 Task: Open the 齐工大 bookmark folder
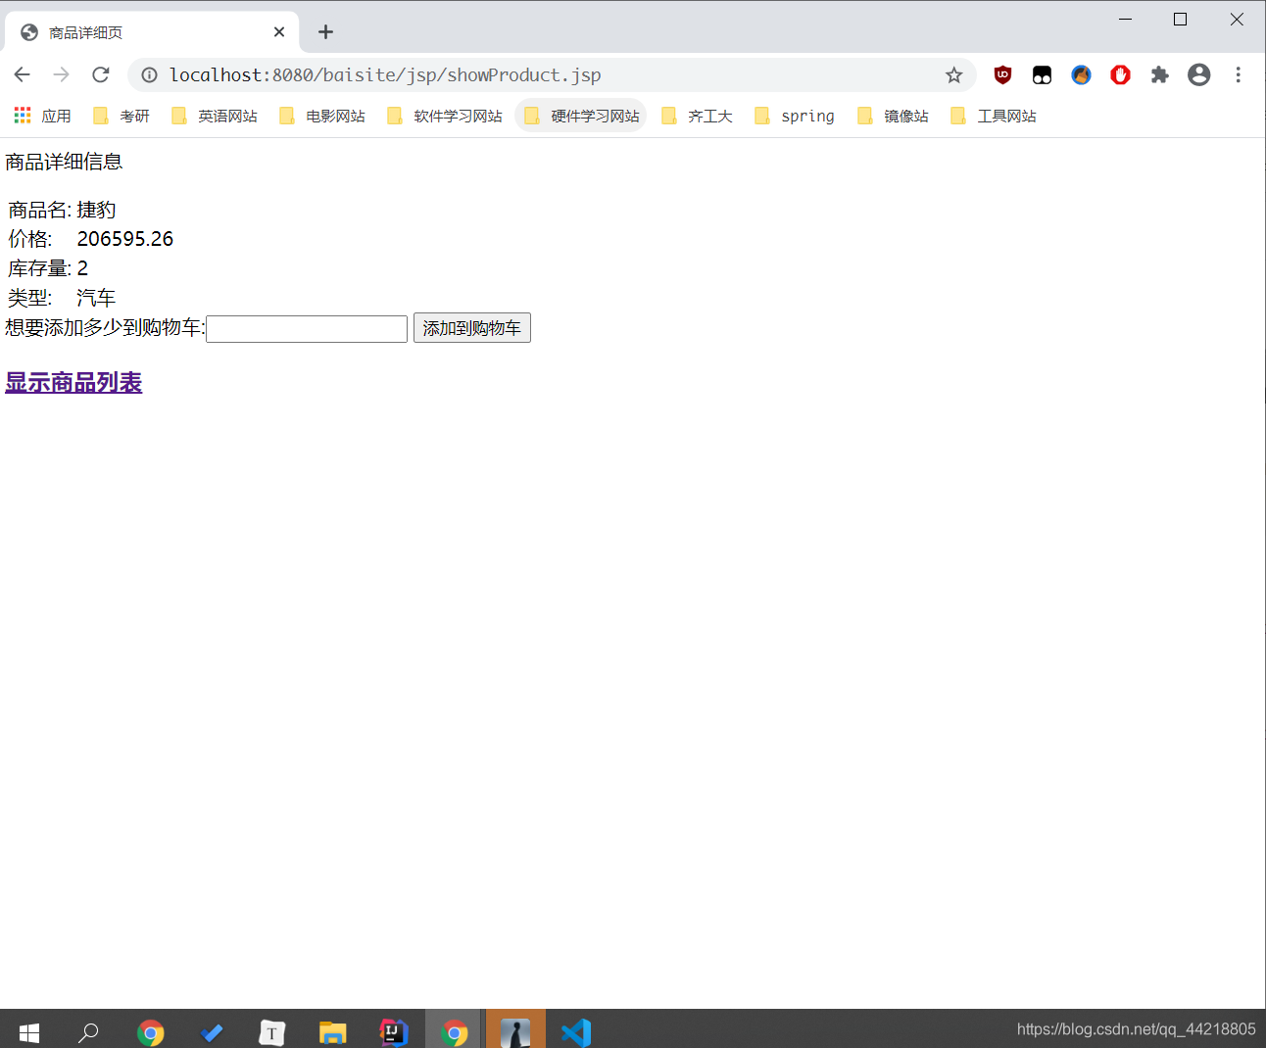click(697, 116)
